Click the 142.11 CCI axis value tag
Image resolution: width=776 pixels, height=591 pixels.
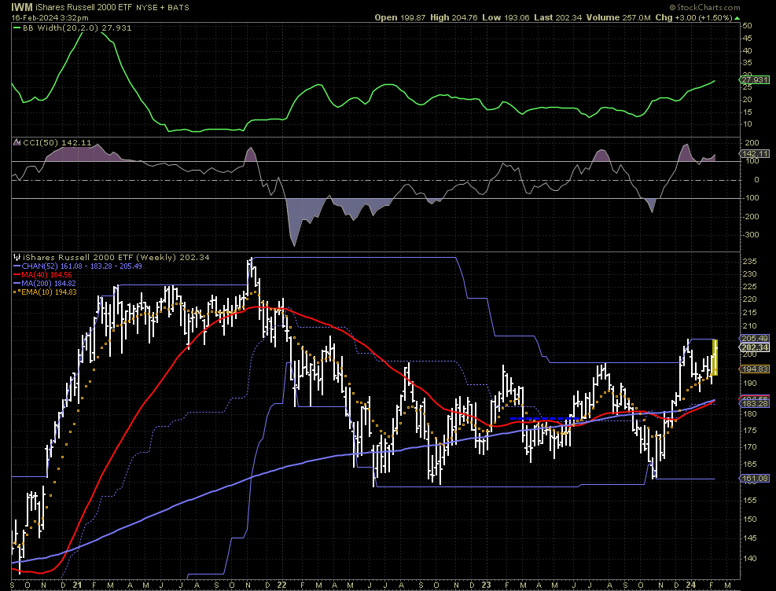tap(754, 154)
